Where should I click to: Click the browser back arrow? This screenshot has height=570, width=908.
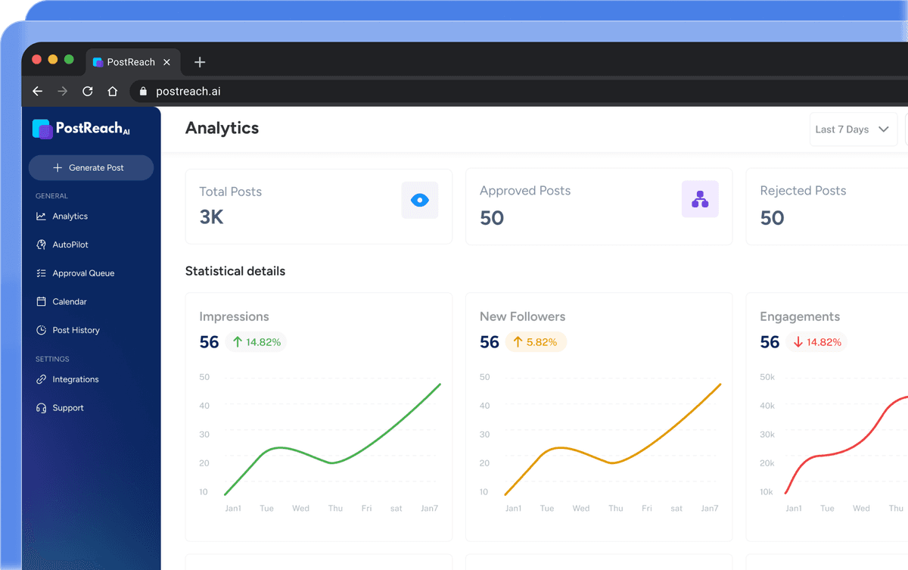[38, 91]
